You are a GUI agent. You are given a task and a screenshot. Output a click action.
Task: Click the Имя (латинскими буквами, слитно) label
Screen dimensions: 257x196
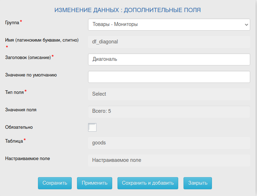[x=42, y=40]
